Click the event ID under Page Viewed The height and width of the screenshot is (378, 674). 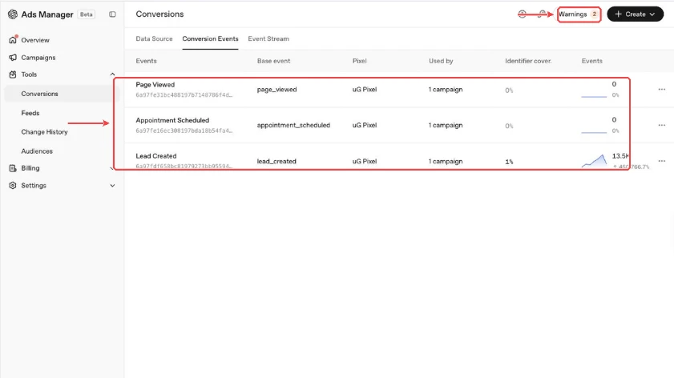click(184, 95)
